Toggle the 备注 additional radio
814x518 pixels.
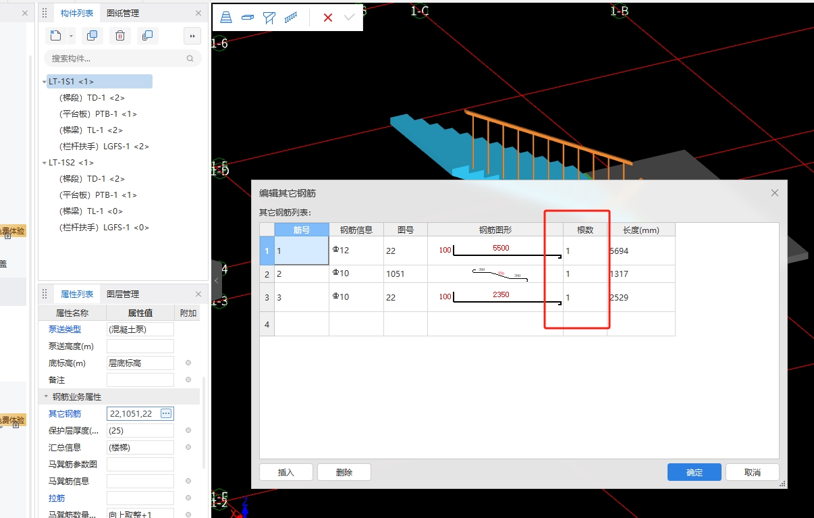click(188, 380)
